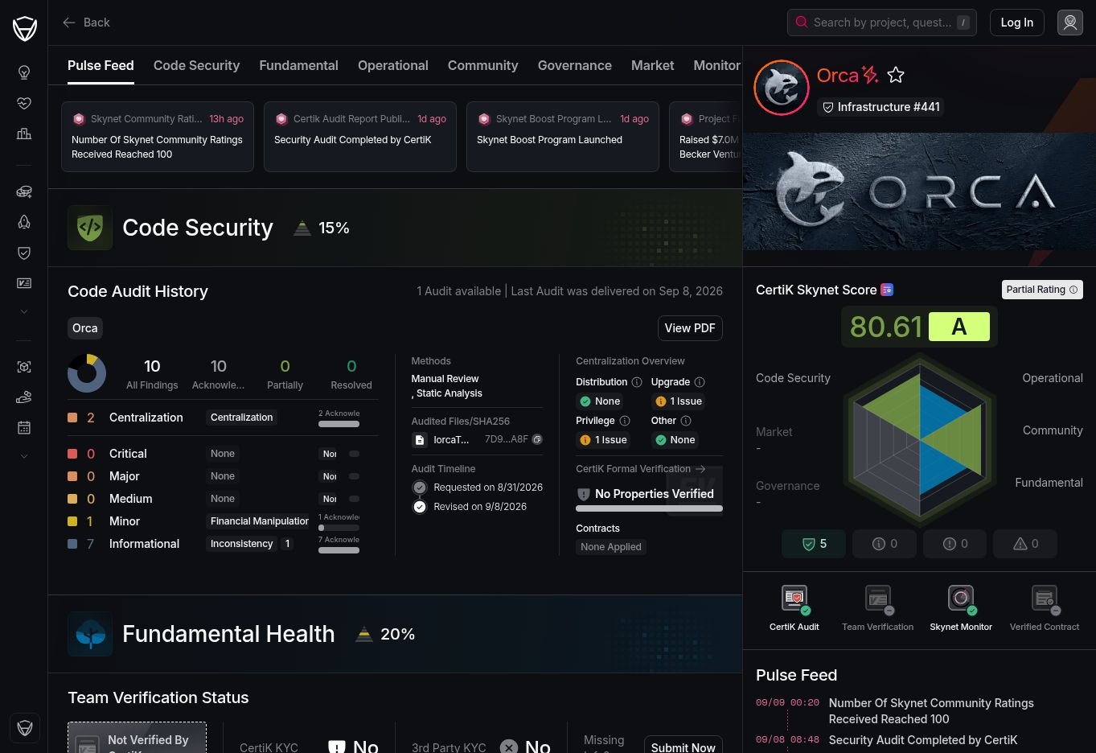Open the user profile avatar icon
The image size is (1096, 753).
pyautogui.click(x=1070, y=23)
